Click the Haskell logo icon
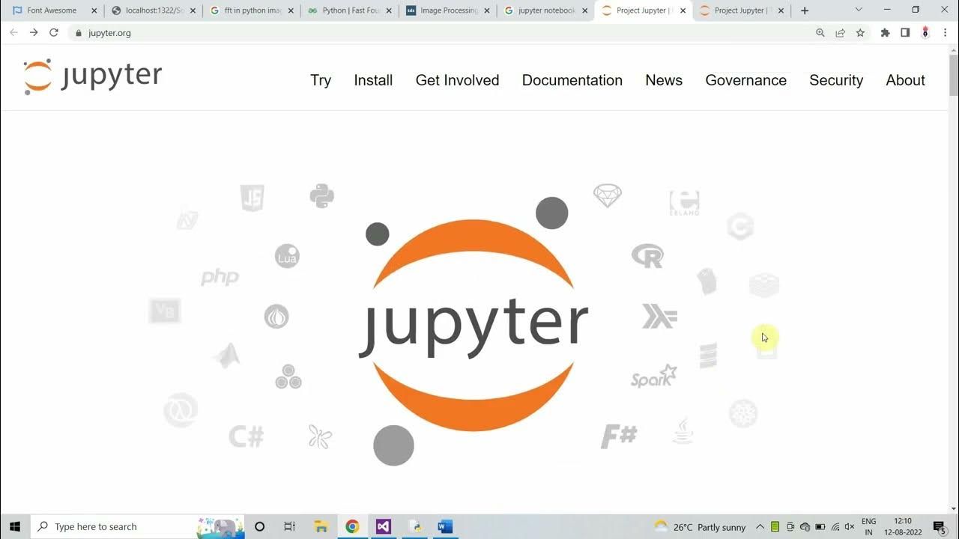Viewport: 959px width, 539px height. (659, 317)
